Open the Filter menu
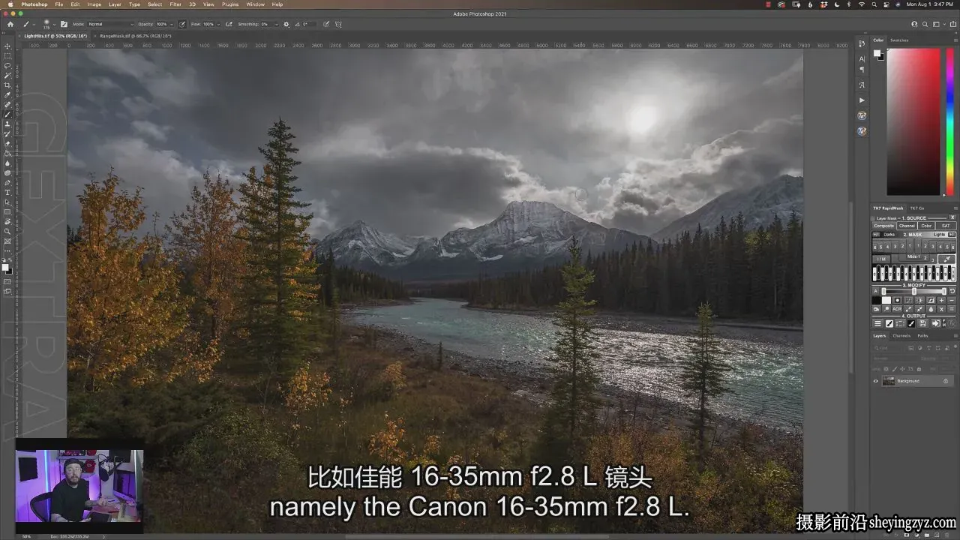 [175, 4]
